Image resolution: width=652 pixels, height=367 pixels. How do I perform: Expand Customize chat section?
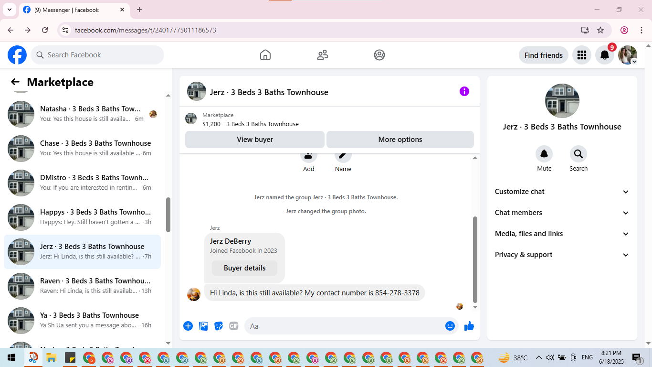click(562, 192)
